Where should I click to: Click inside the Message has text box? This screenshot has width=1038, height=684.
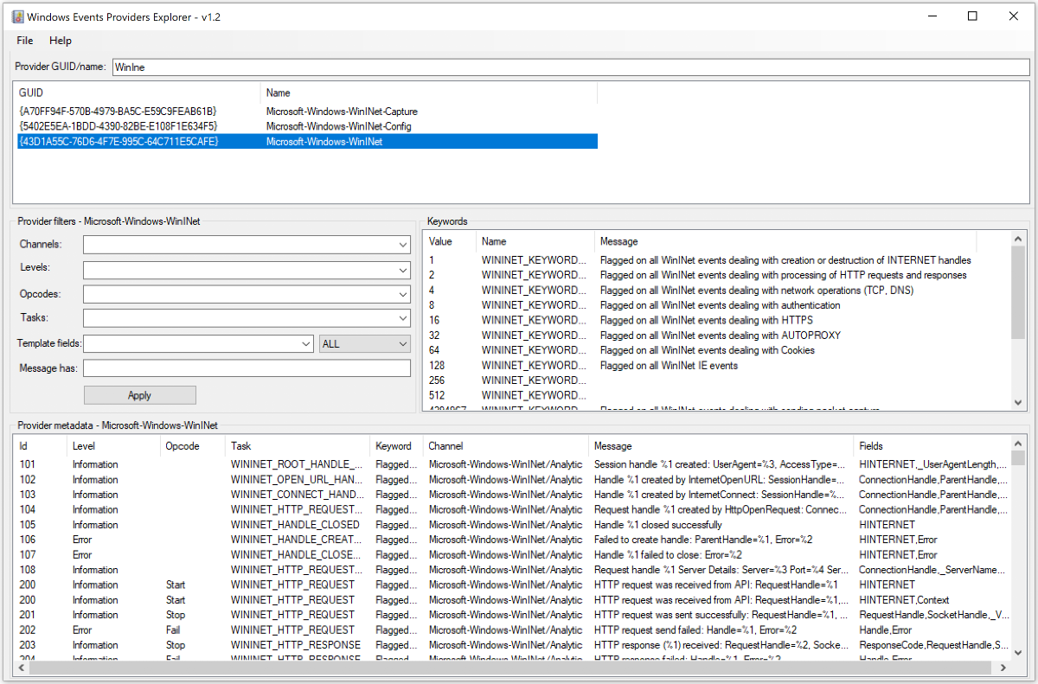tap(247, 368)
